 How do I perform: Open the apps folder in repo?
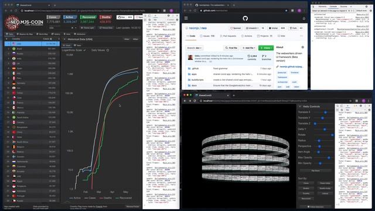[x=194, y=74]
